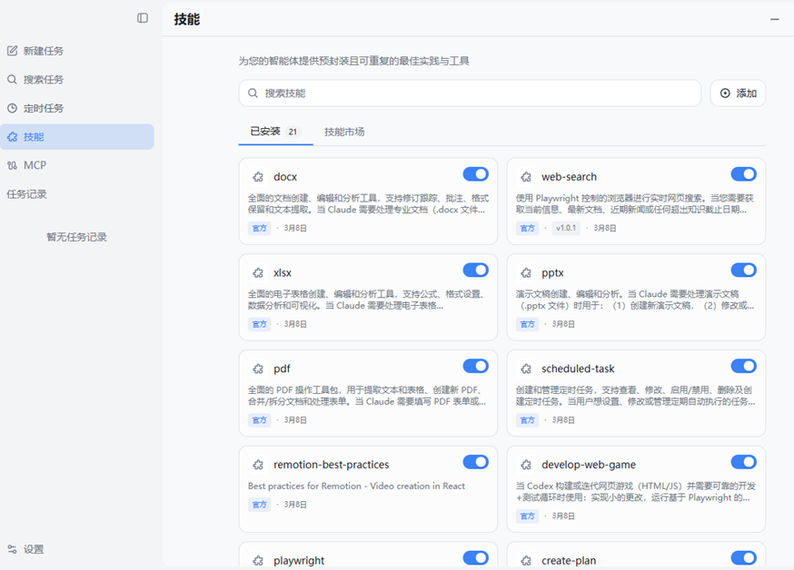Screen dimensions: 794x570
Task: Open 任务记录 in the sidebar
Action: [27, 194]
